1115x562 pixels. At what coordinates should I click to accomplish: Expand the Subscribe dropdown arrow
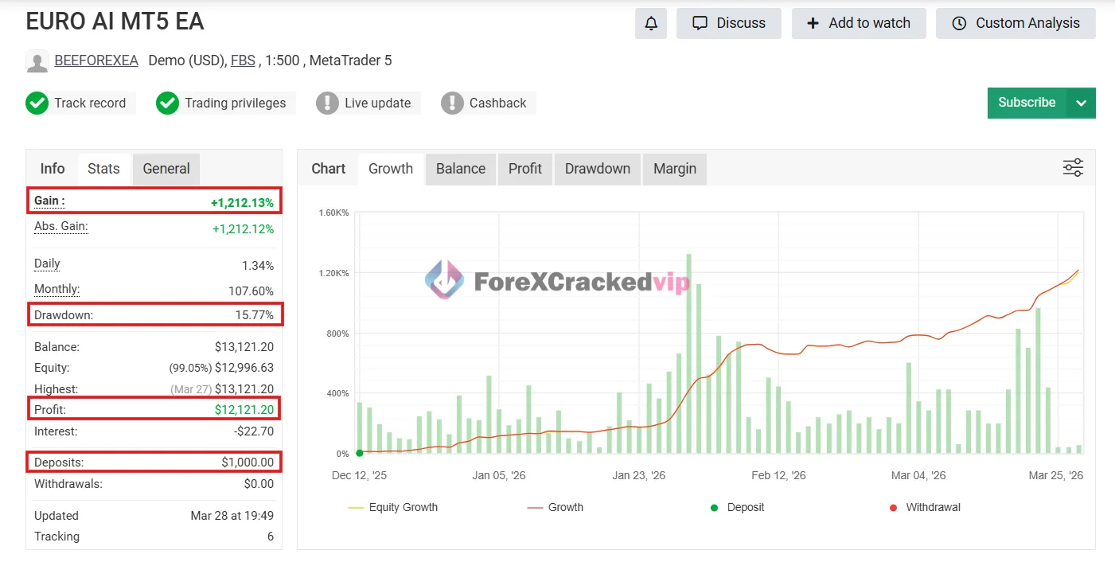pyautogui.click(x=1081, y=103)
